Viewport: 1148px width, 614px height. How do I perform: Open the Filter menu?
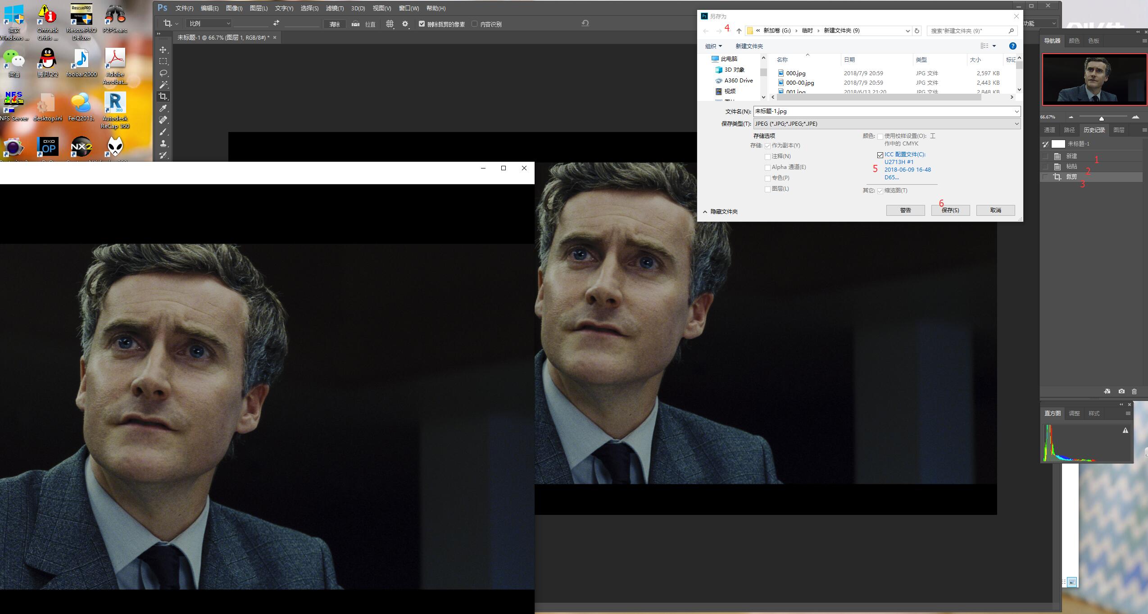coord(334,8)
